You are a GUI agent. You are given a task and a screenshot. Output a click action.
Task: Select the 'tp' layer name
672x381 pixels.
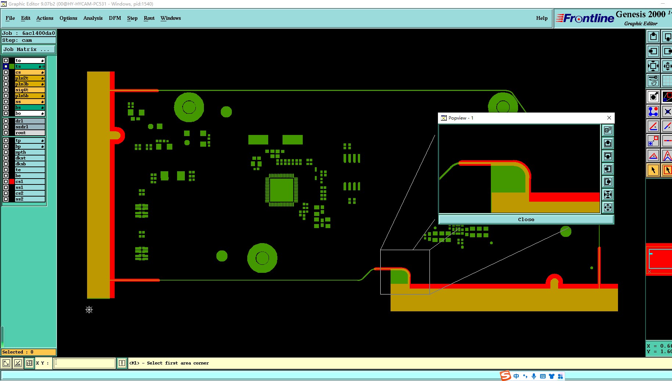click(x=30, y=140)
